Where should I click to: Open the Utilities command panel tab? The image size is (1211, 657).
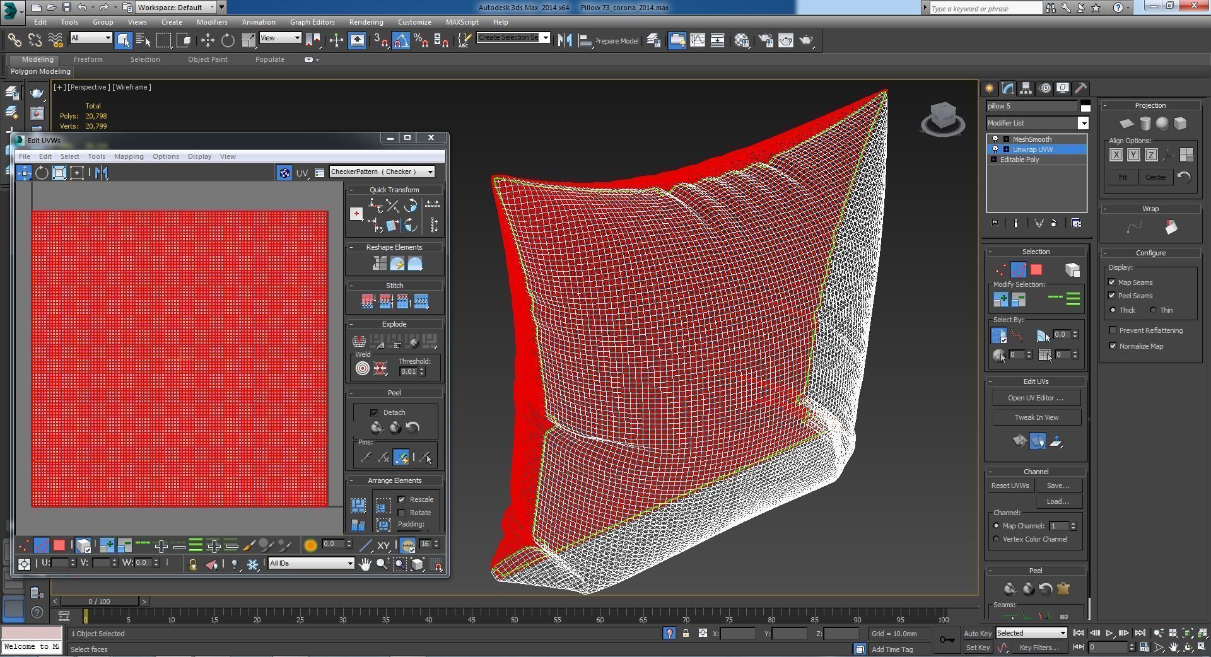click(1080, 88)
